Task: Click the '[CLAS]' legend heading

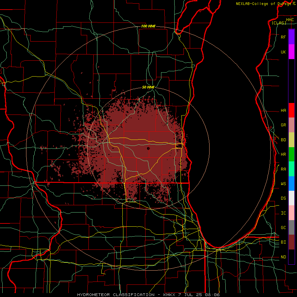Action: pos(279,23)
